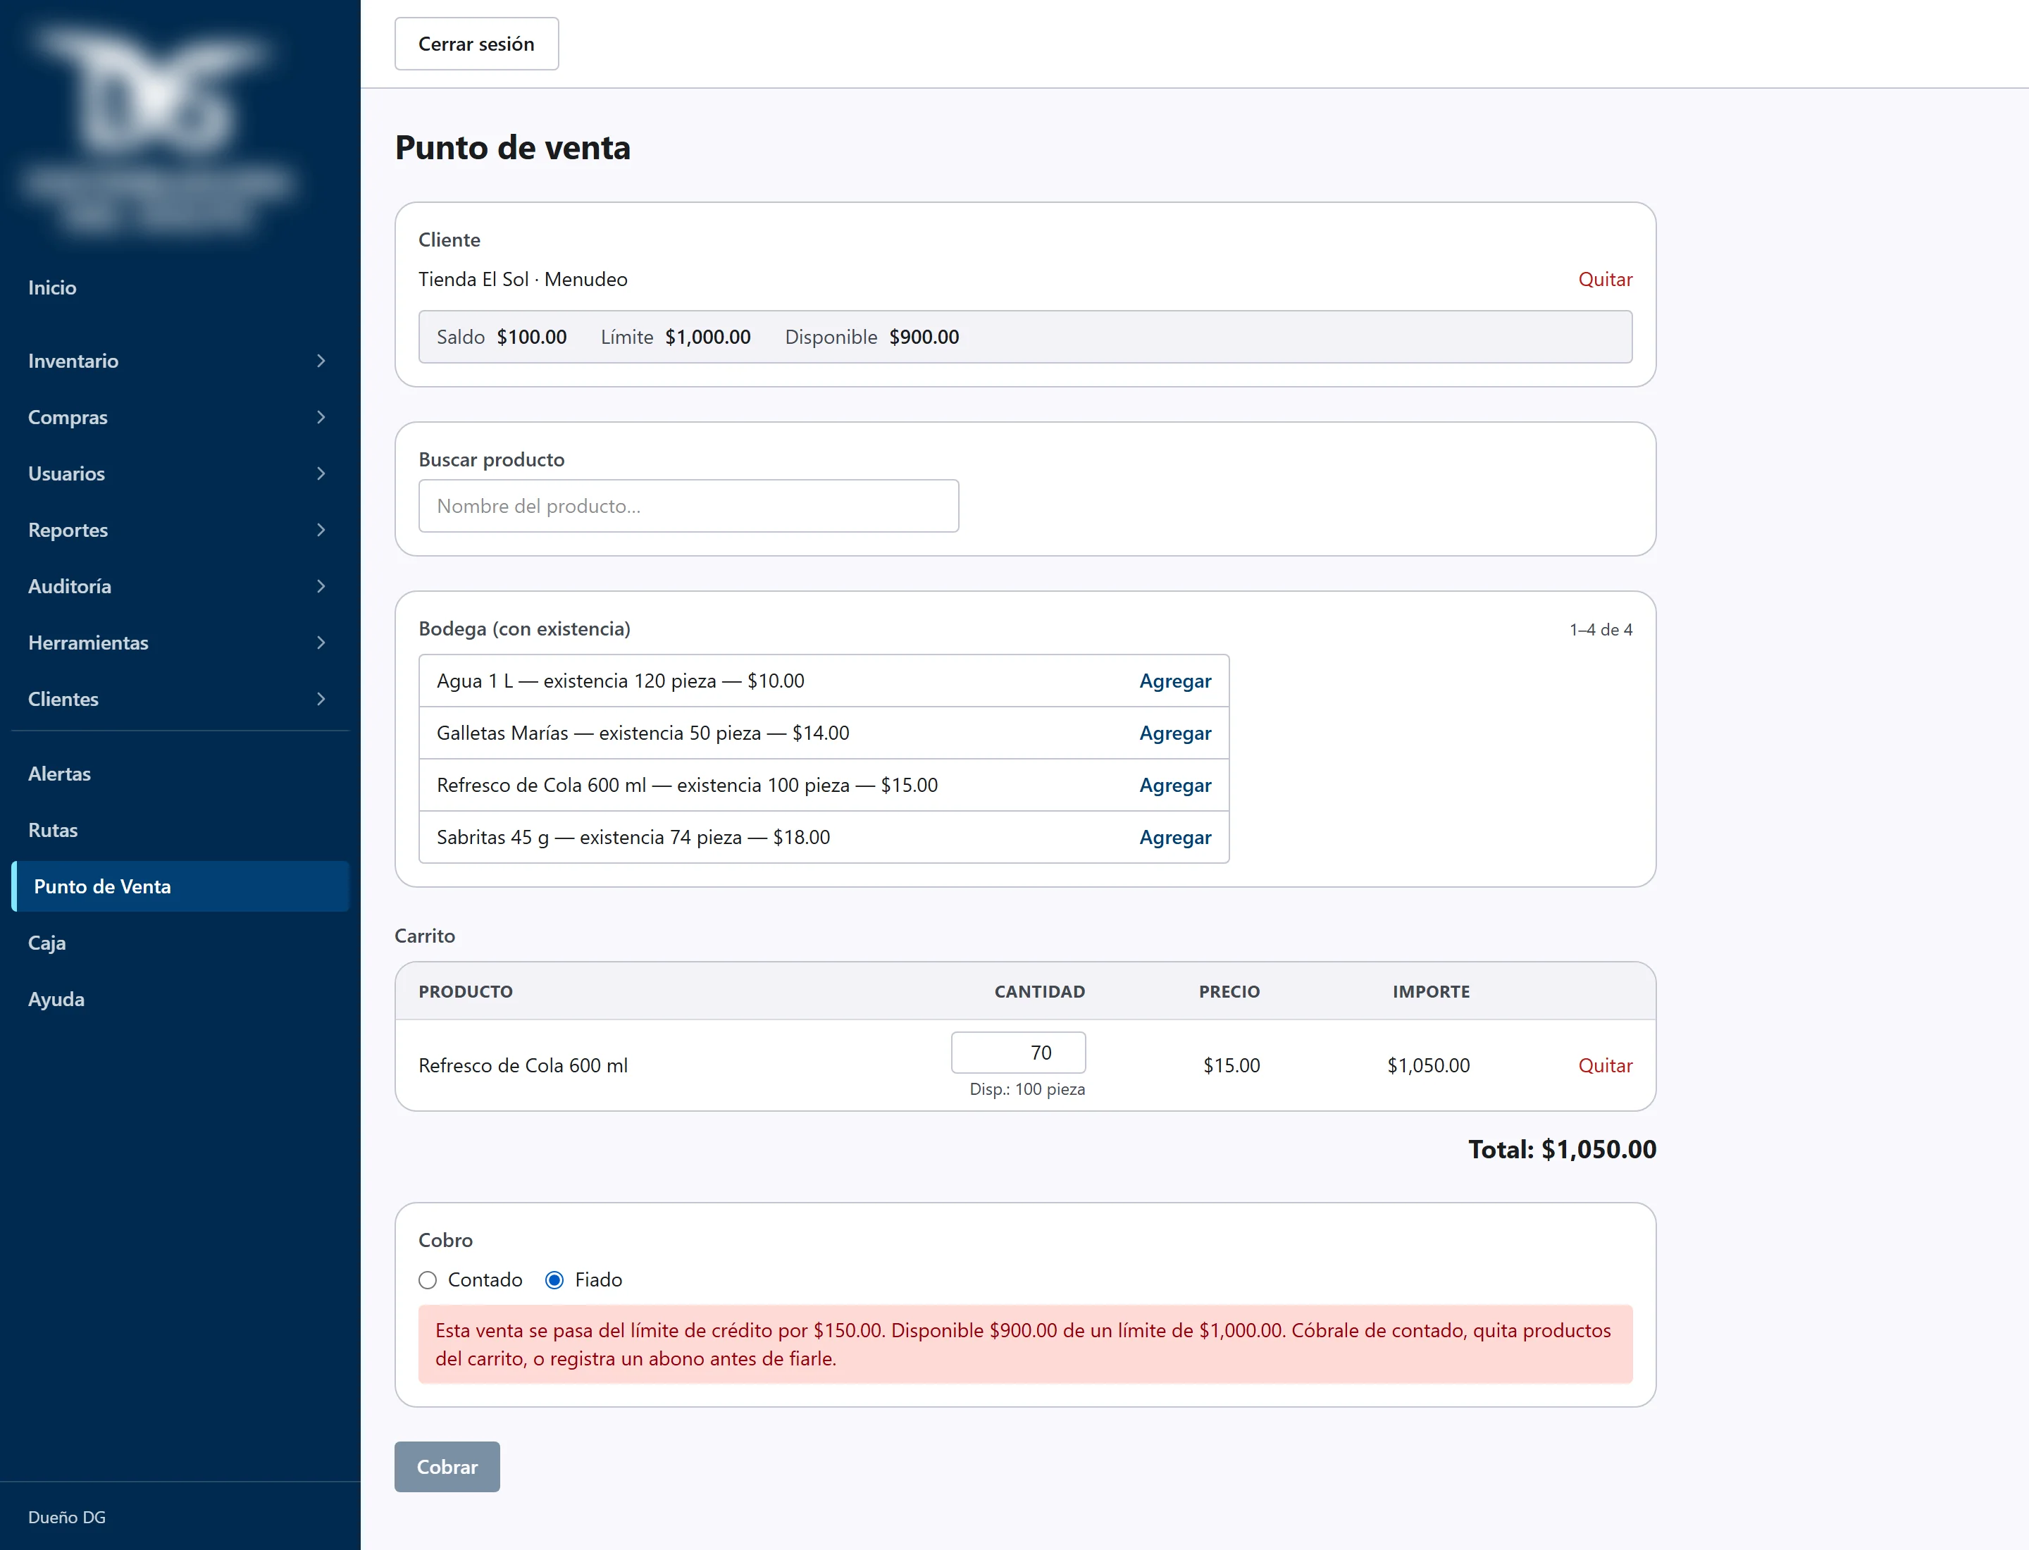The height and width of the screenshot is (1550, 2029).
Task: Expand the Herramientas submenu chevron
Action: click(321, 642)
